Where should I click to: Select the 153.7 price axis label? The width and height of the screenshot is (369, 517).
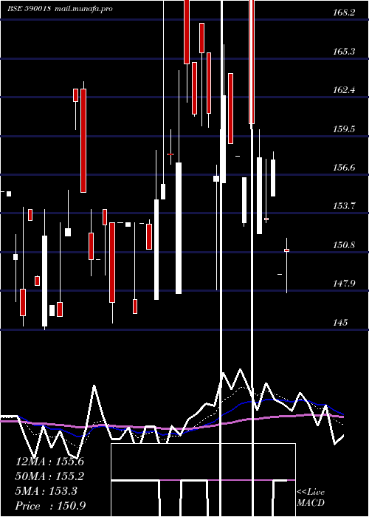click(344, 206)
